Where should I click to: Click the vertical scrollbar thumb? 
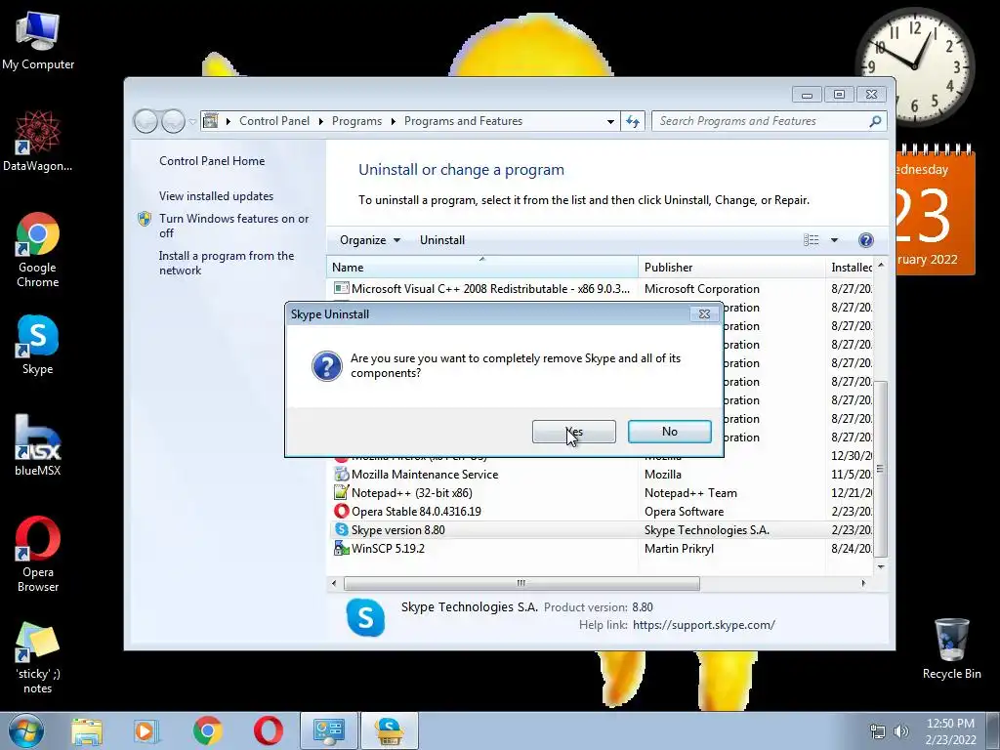pos(881,469)
